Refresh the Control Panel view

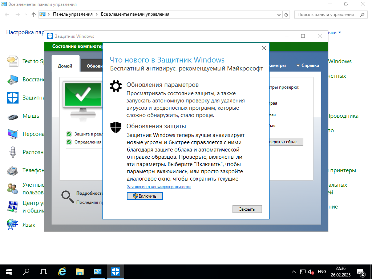[286, 15]
